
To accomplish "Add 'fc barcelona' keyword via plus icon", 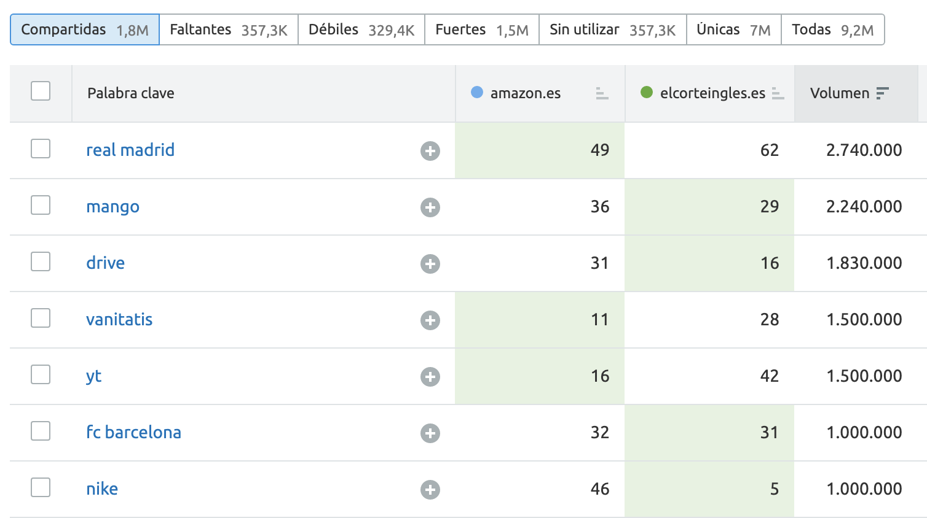I will (430, 433).
